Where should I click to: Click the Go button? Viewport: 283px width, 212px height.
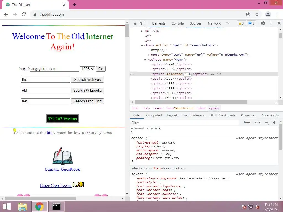point(101,69)
